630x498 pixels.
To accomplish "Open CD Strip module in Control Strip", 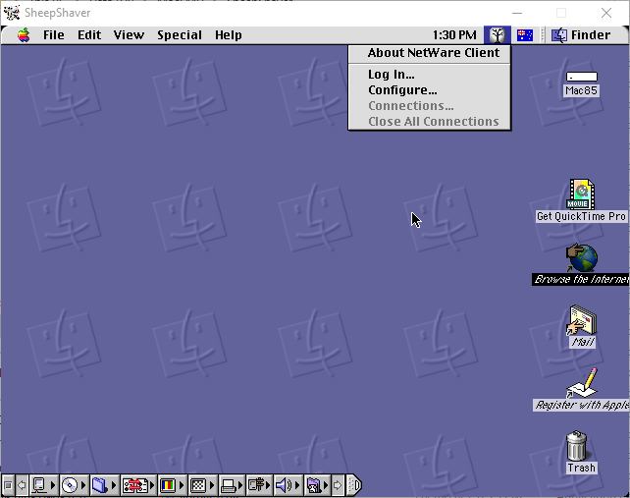I will pos(74,485).
